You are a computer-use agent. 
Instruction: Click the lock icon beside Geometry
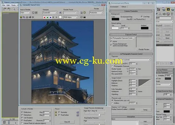coord(56,112)
